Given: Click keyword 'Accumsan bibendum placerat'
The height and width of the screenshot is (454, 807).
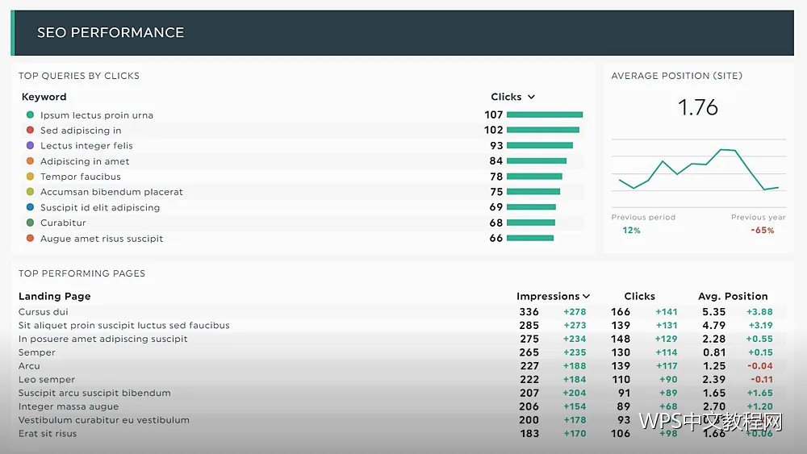Looking at the screenshot, I should coord(111,192).
